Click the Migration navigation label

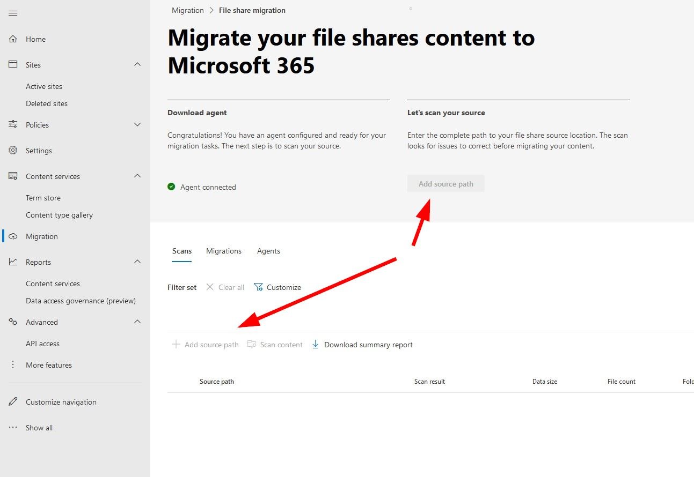[x=42, y=236]
